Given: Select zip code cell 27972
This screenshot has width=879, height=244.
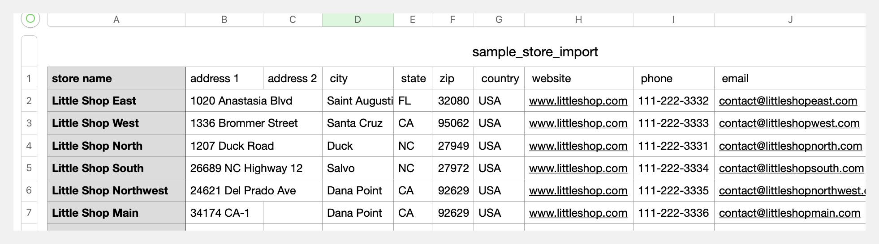Looking at the screenshot, I should [x=453, y=168].
